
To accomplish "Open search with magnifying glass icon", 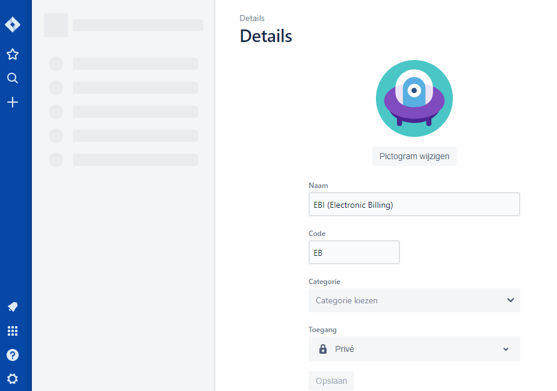I will coord(13,79).
